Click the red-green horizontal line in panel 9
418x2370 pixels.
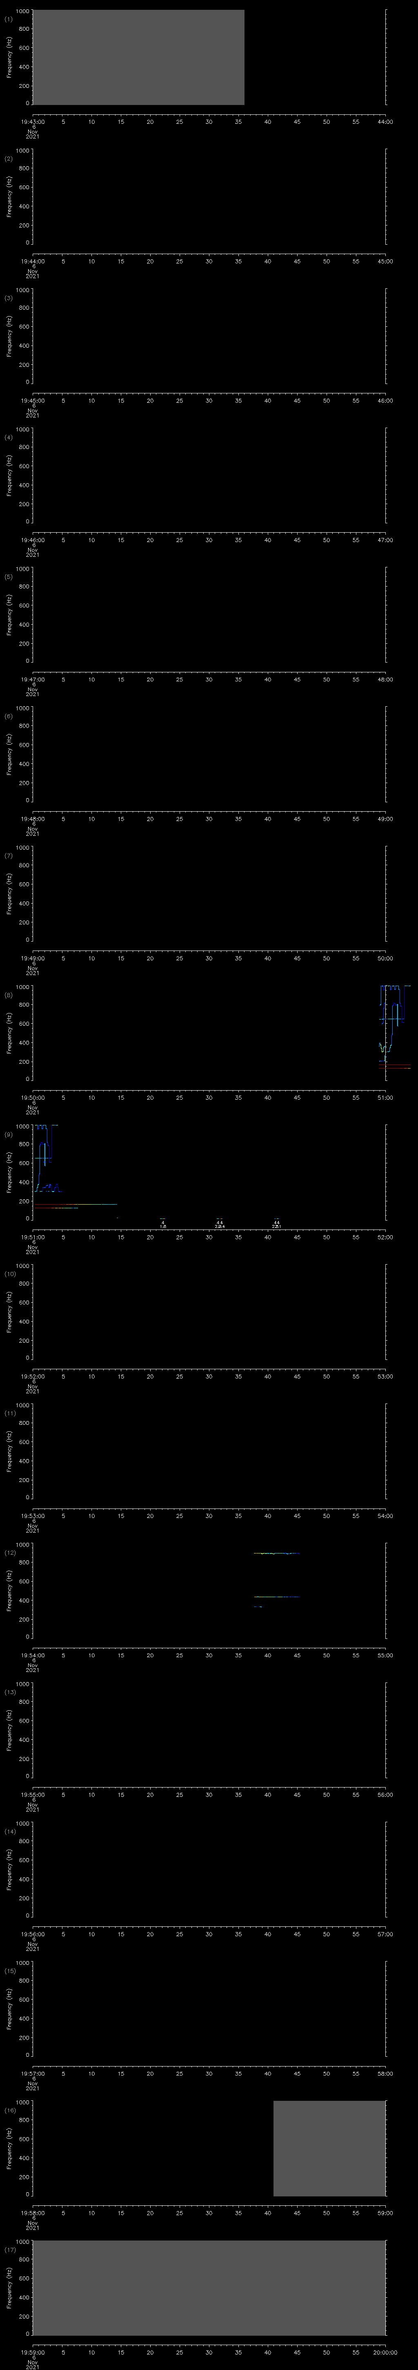click(x=73, y=1204)
